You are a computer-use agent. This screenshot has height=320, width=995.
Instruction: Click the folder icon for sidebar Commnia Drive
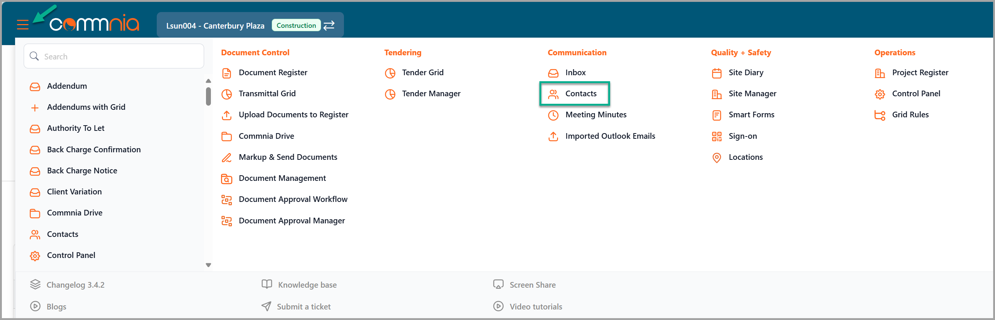click(35, 213)
